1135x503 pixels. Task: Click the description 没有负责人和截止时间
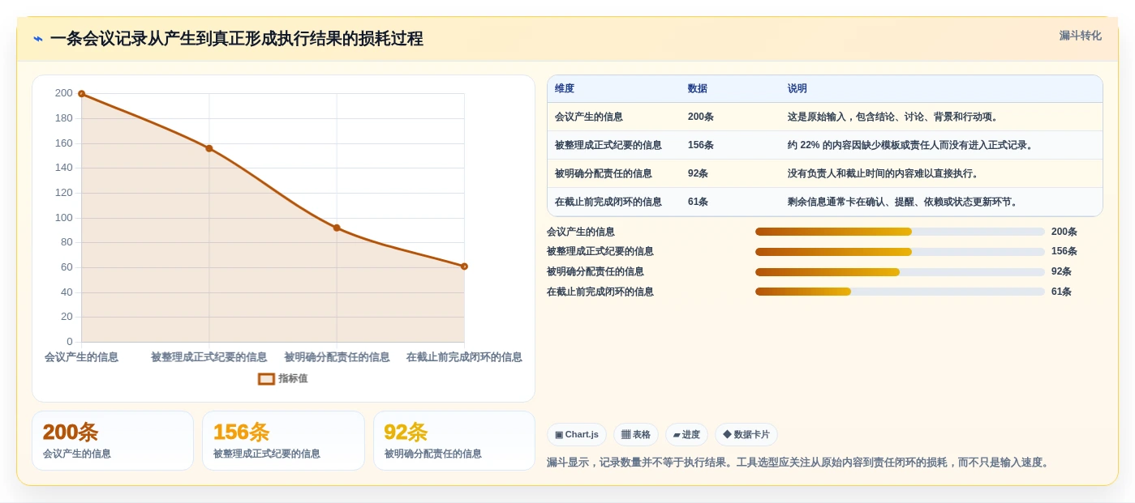click(885, 173)
